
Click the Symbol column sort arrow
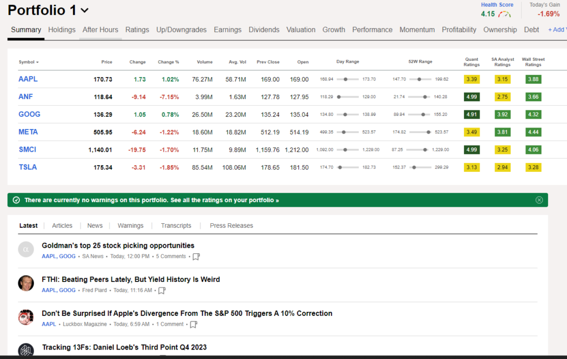[x=37, y=62]
